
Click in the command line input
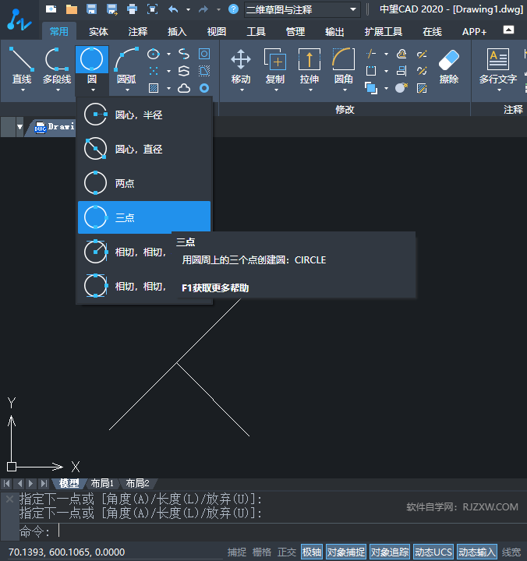tap(272, 531)
